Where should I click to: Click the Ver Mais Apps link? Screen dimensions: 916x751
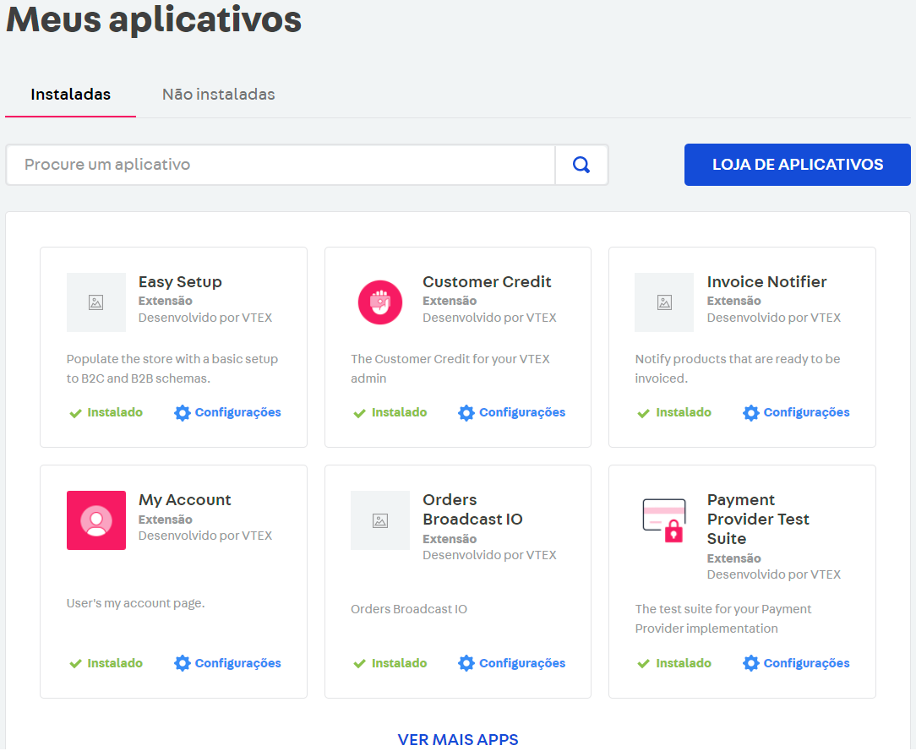458,739
